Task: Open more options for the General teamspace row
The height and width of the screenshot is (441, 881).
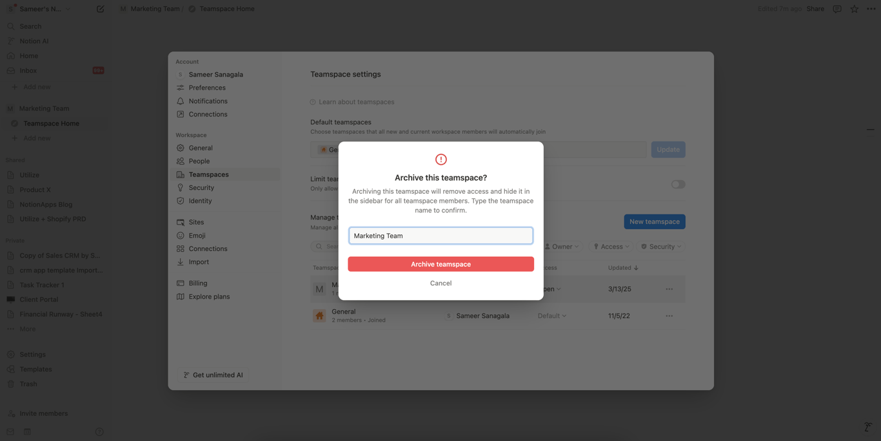Action: 669,316
